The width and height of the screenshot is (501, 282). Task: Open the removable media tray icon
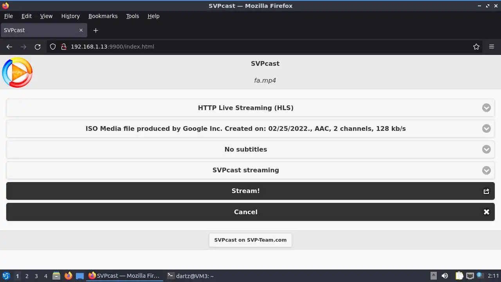434,276
